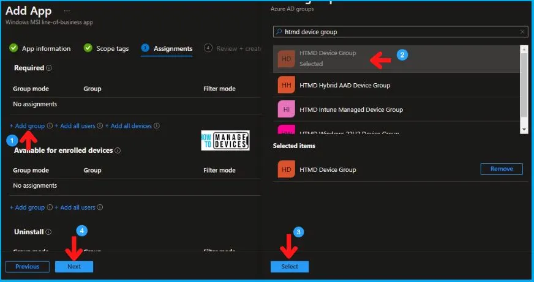Click info icon next to Uninstall heading

[x=48, y=232]
